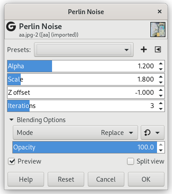172x194 pixels.
Task: Increase the Opacity value
Action: click(x=161, y=145)
